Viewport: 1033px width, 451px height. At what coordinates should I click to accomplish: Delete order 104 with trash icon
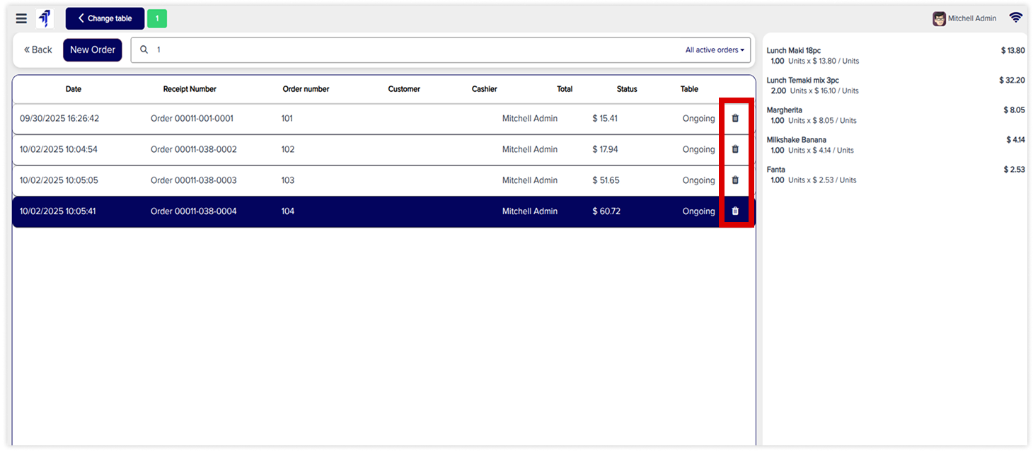click(x=735, y=211)
